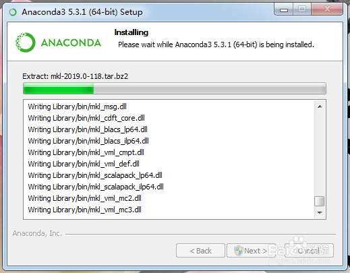Select the mkl_vml_cmpt.dll log entry

click(86, 152)
